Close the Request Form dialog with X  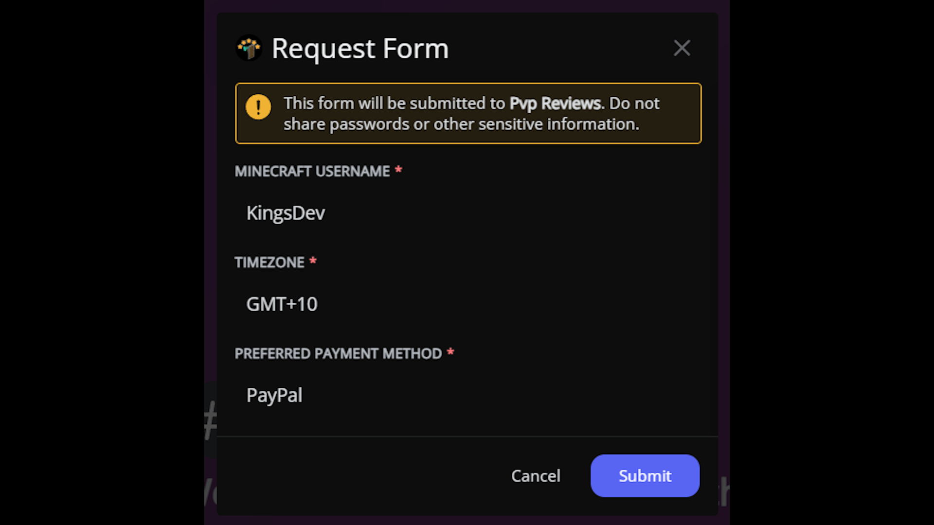(682, 48)
